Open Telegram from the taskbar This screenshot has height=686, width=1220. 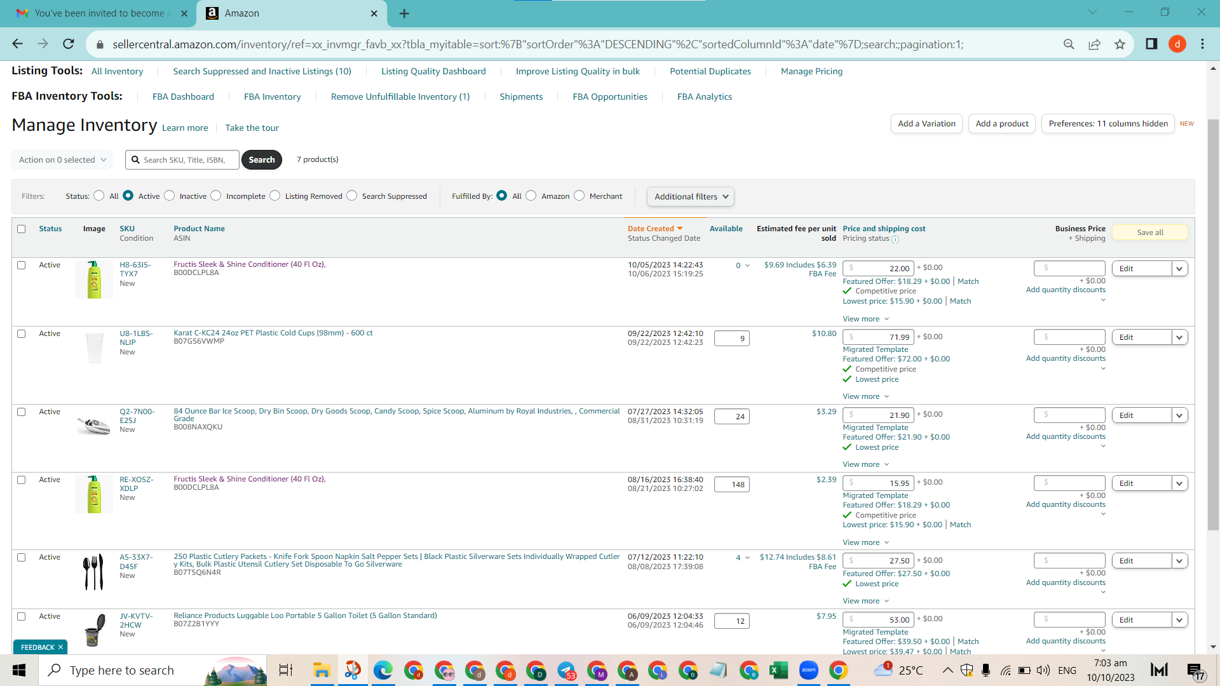point(566,670)
